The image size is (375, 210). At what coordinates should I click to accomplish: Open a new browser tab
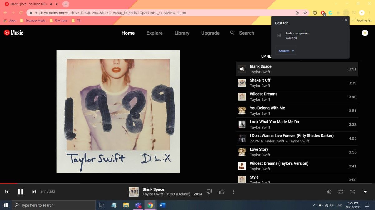tap(66, 4)
